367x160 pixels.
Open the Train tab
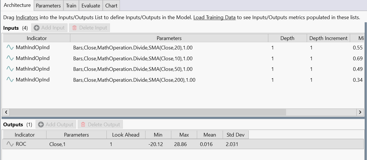[x=71, y=6]
